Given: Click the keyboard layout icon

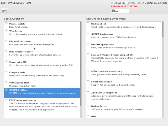Looking at the screenshot, I should pos(113,11).
